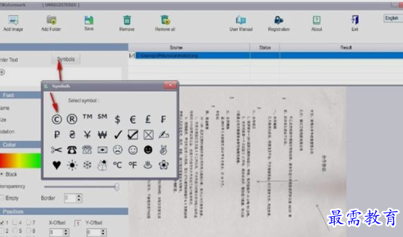Toggle position checkbox 4
Image resolution: width=403 pixels, height=237 pixels.
(x=15, y=222)
